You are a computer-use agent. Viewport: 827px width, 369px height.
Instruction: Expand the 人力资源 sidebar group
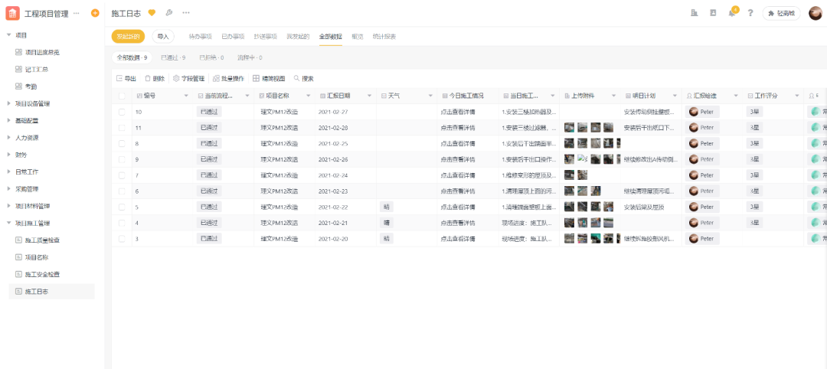pos(9,138)
